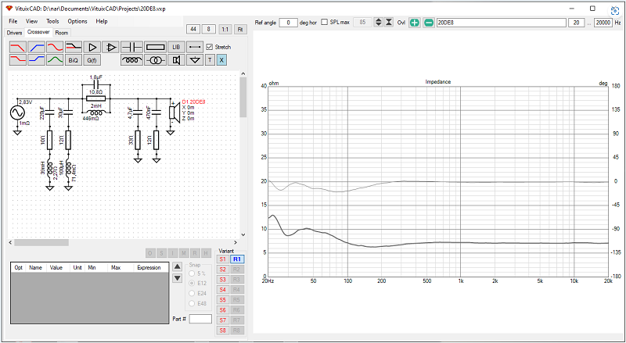
Task: Select variant S2
Action: pos(222,270)
